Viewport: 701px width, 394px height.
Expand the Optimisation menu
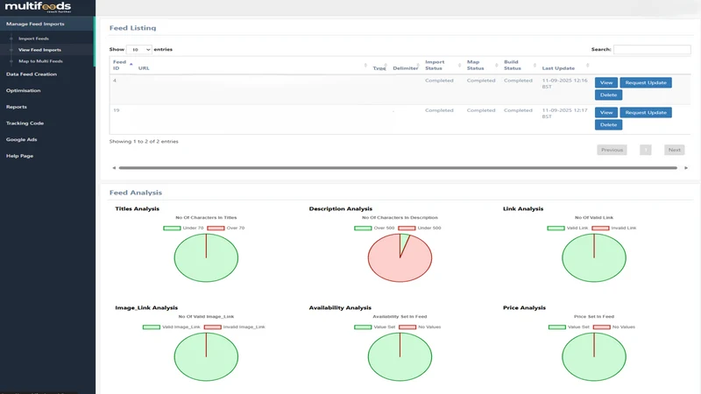24,91
